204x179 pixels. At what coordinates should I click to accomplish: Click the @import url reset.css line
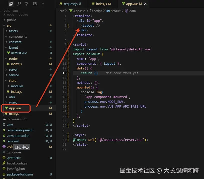click(110, 140)
